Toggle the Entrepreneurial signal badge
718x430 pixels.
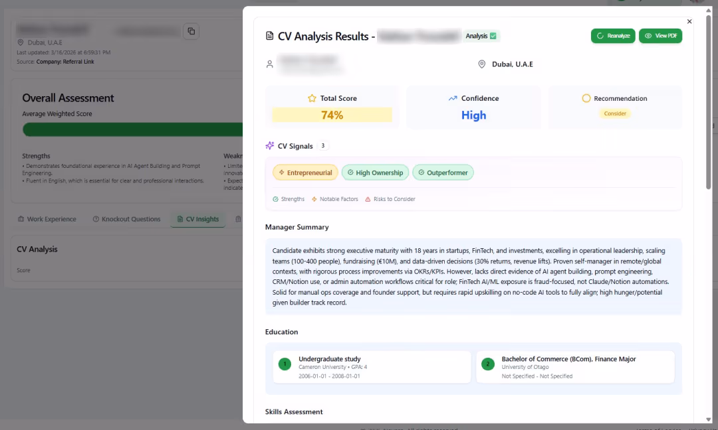click(305, 173)
